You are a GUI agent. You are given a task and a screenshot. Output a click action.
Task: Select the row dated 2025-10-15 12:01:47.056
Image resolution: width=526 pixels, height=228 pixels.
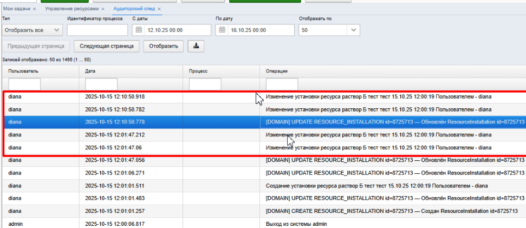[264, 160]
